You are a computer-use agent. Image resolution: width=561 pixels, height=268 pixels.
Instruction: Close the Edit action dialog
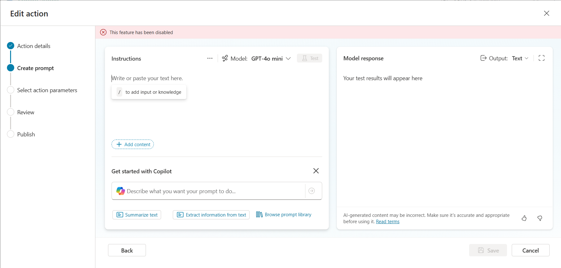click(x=546, y=13)
